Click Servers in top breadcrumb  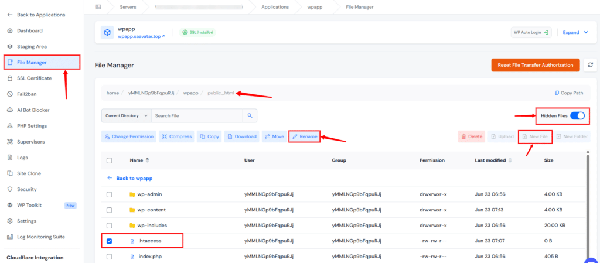point(127,7)
